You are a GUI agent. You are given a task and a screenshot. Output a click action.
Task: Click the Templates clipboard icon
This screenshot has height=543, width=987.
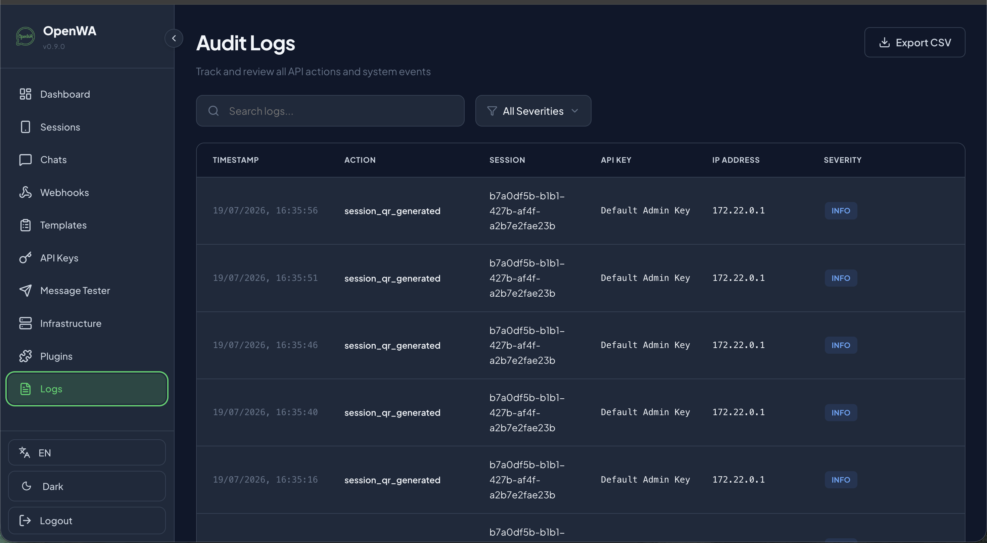[x=25, y=225]
